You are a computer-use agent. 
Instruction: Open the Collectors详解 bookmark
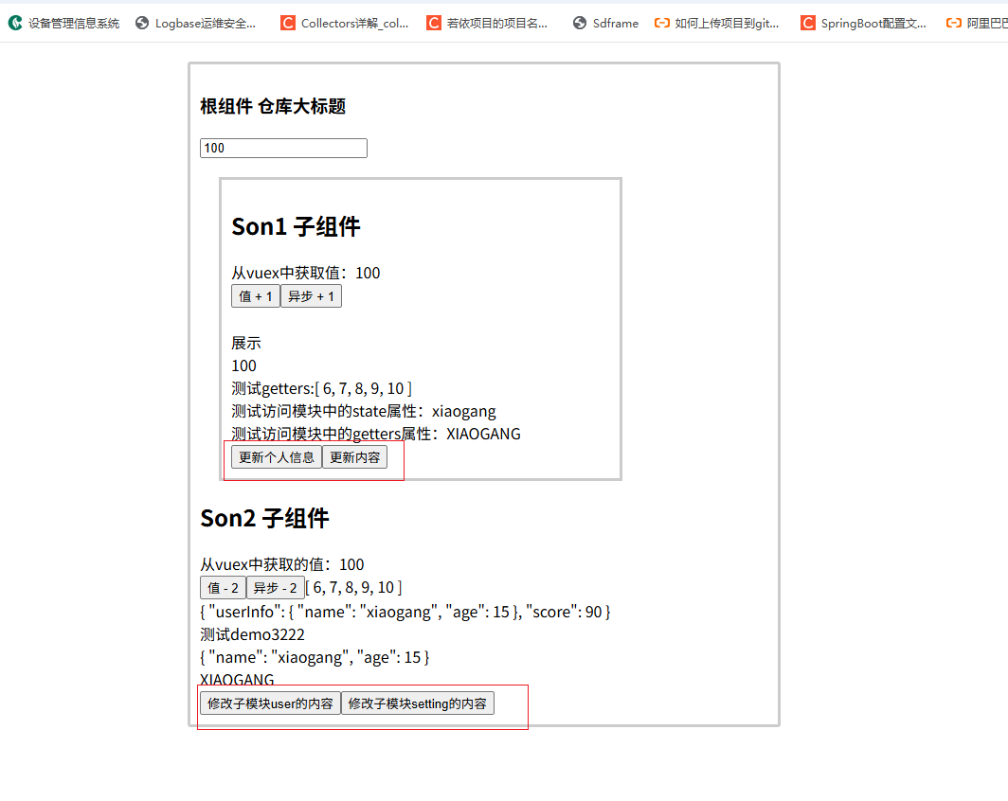pos(345,23)
